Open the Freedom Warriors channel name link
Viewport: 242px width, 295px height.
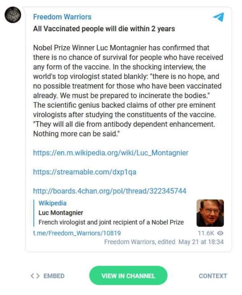coord(62,17)
